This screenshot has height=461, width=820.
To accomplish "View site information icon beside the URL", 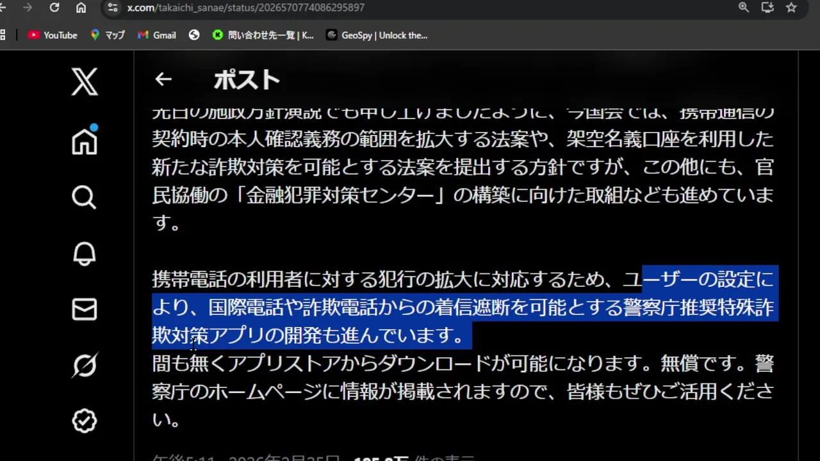I will click(x=113, y=8).
